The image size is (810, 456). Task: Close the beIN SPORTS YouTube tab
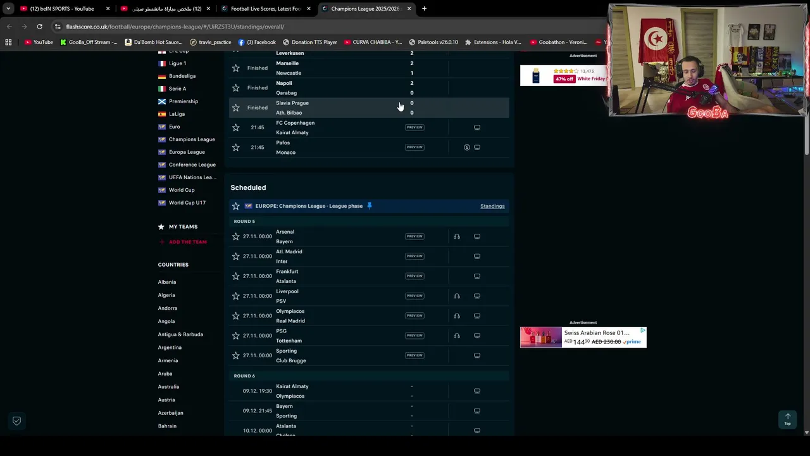tap(108, 9)
